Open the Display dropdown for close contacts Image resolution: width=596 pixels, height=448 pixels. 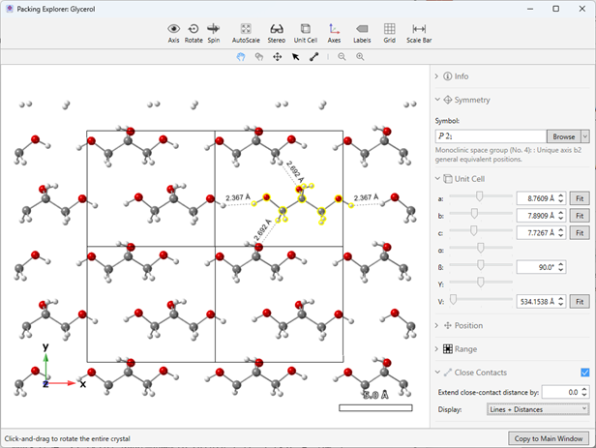coord(539,409)
